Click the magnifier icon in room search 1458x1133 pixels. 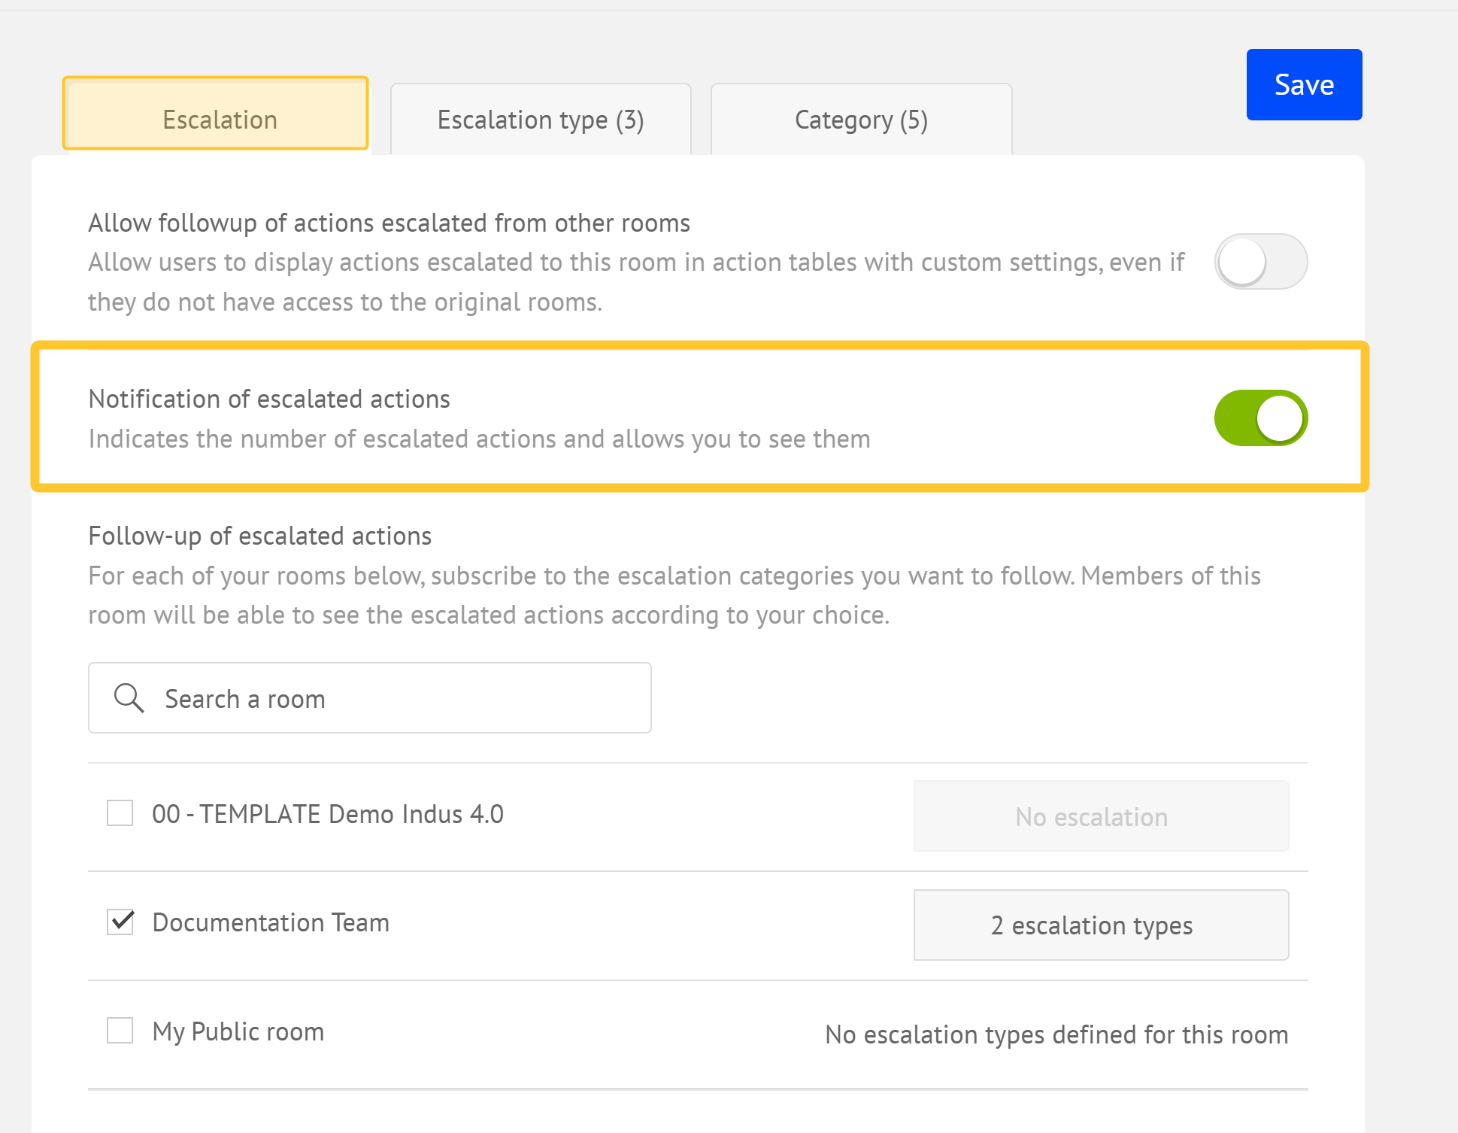pos(129,698)
